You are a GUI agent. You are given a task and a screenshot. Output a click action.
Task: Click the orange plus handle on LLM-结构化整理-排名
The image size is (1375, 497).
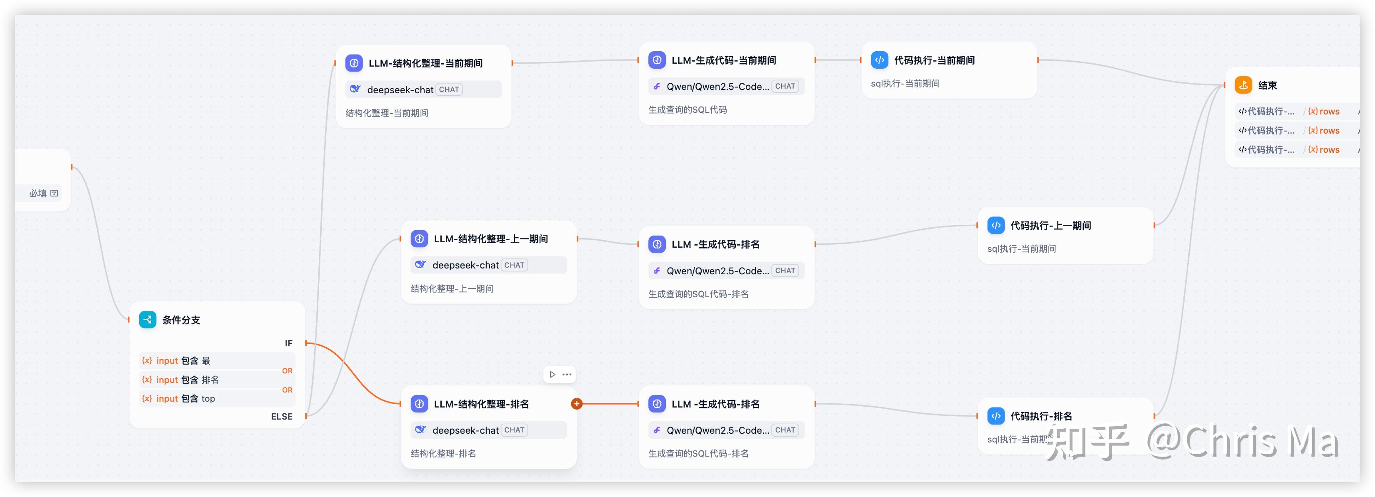pyautogui.click(x=577, y=404)
